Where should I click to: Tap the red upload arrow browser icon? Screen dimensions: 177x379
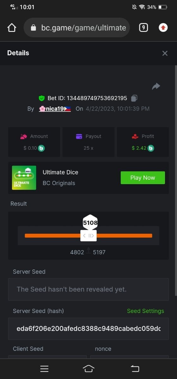pos(163,28)
